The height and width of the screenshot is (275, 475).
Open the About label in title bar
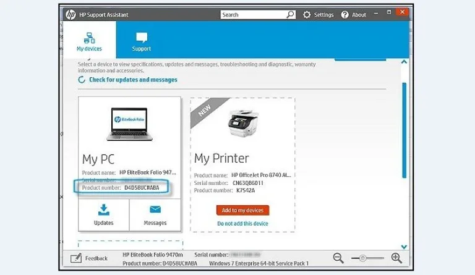point(359,14)
